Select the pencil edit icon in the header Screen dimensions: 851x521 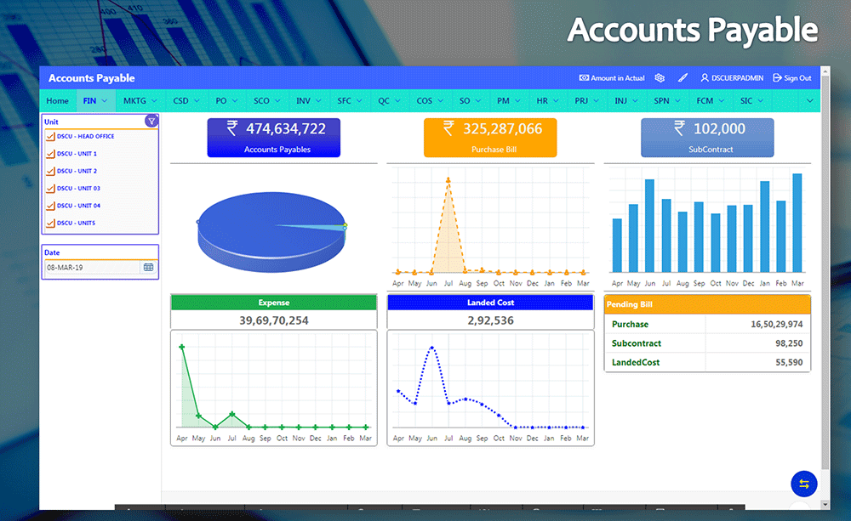pyautogui.click(x=683, y=77)
